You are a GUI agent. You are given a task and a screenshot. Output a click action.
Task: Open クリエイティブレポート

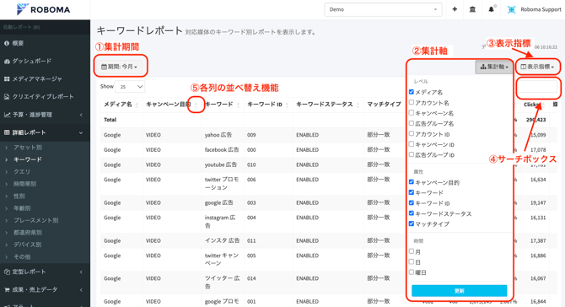pos(39,96)
